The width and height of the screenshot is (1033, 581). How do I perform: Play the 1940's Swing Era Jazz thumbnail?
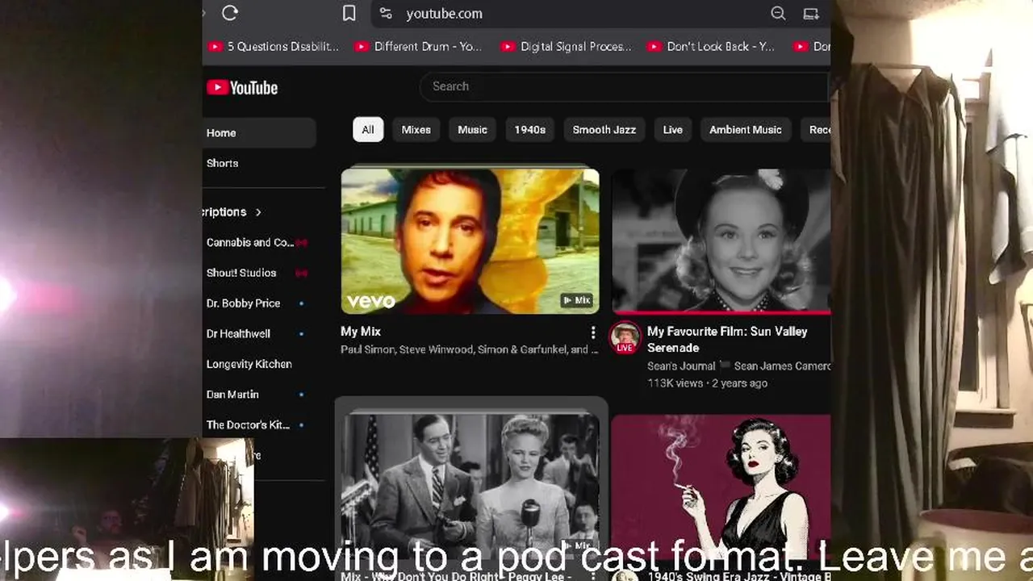(721, 486)
